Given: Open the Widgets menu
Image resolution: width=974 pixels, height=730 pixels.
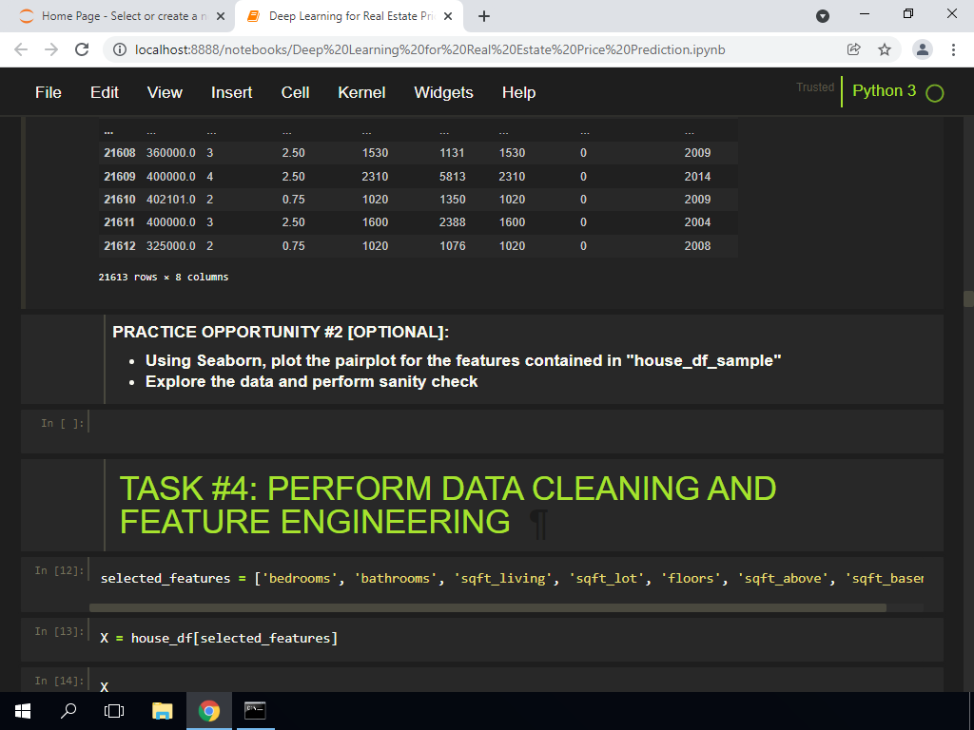Looking at the screenshot, I should [x=443, y=92].
